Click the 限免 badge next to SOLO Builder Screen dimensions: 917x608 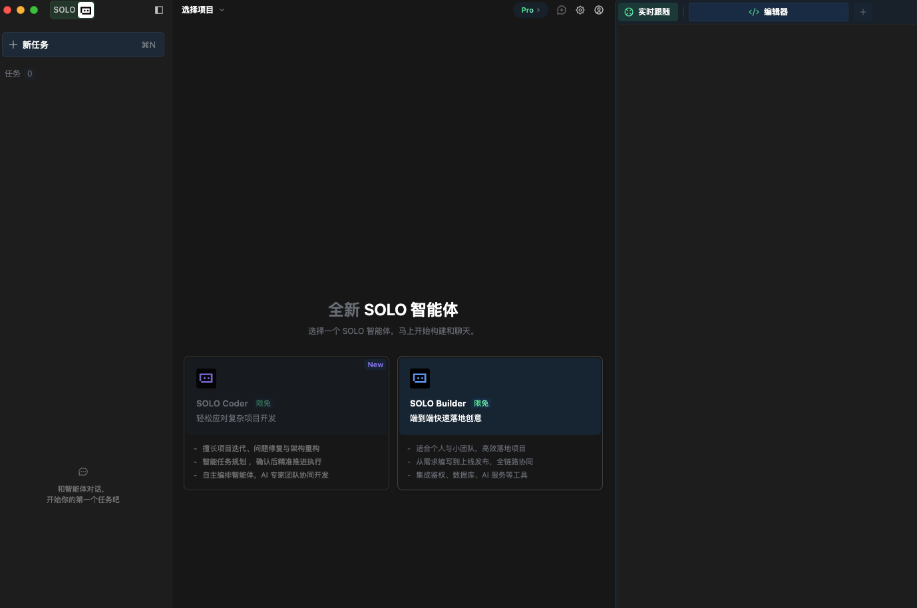pyautogui.click(x=481, y=404)
